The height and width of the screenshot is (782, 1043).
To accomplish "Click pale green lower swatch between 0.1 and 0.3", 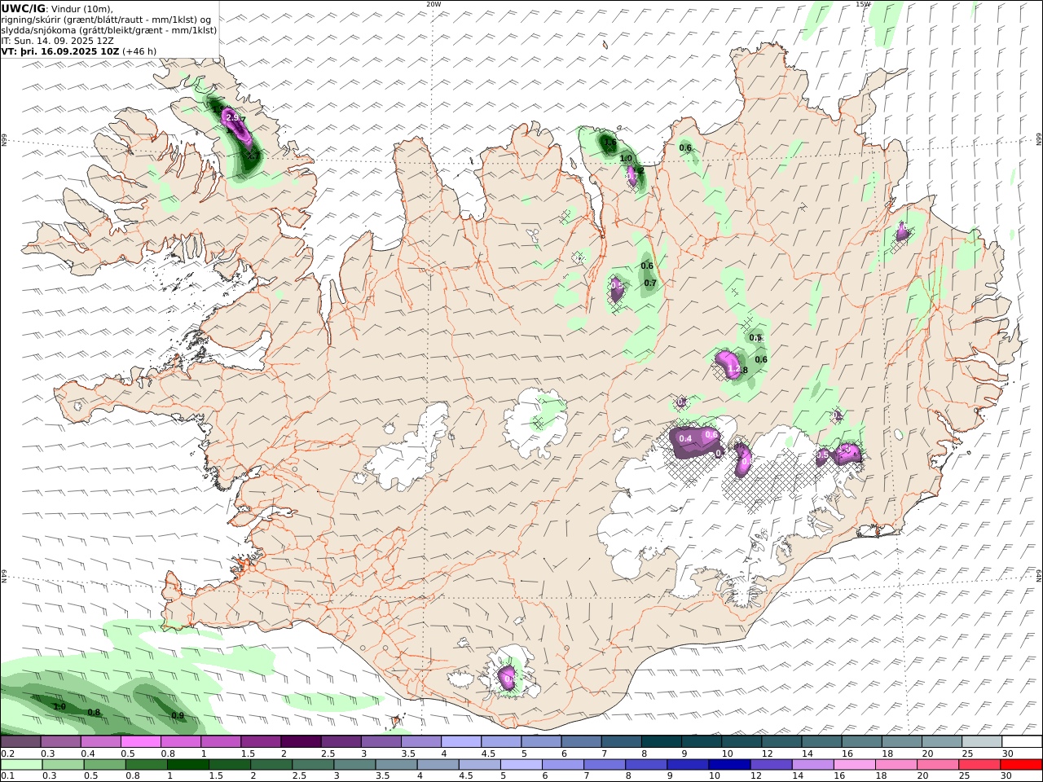I will (21, 765).
